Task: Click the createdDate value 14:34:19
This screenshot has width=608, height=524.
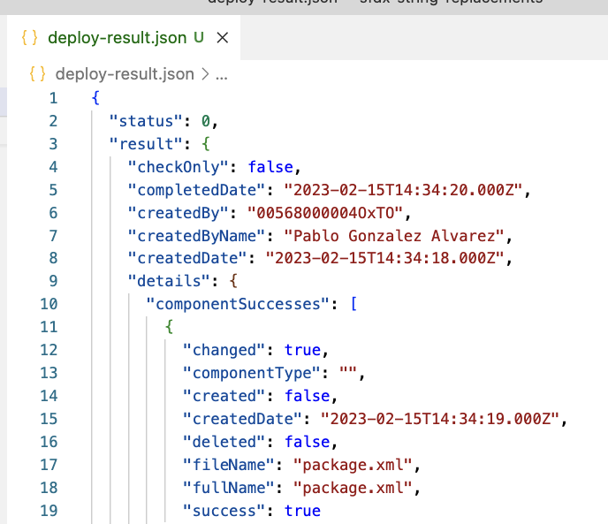Action: click(x=440, y=419)
